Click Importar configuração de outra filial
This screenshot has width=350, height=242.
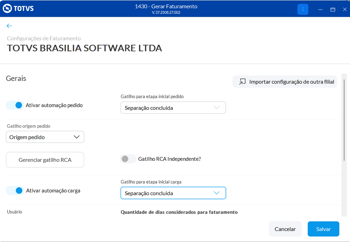pos(292,82)
